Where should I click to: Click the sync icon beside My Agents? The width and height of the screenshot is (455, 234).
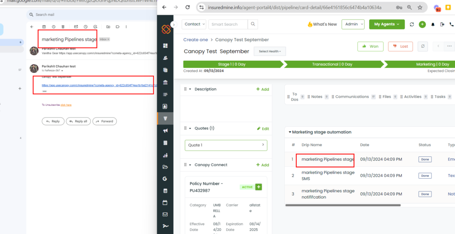[412, 24]
